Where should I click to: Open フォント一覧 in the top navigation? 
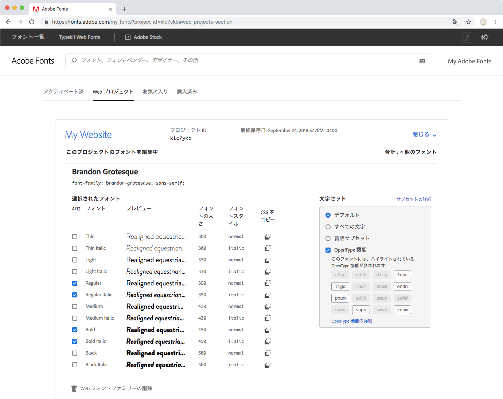point(28,37)
